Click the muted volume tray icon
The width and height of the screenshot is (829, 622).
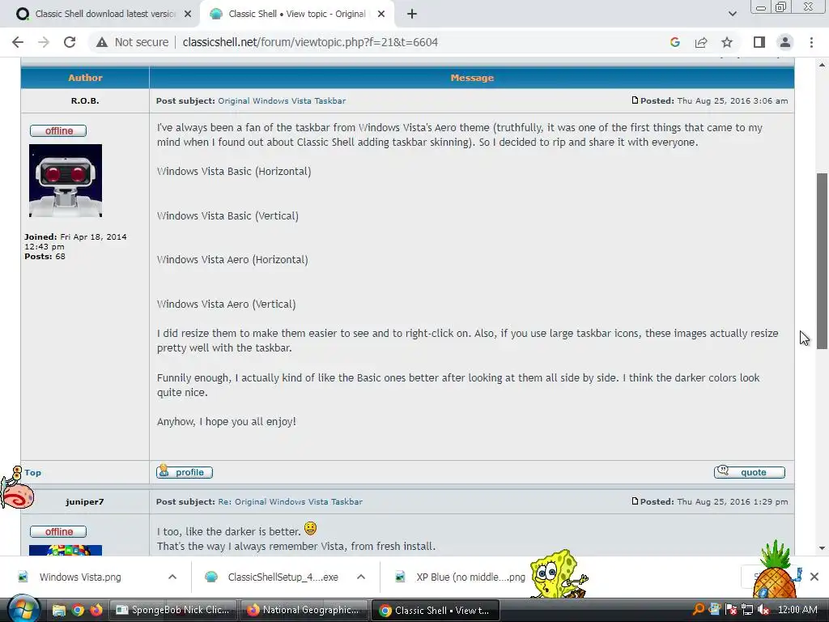(x=763, y=610)
